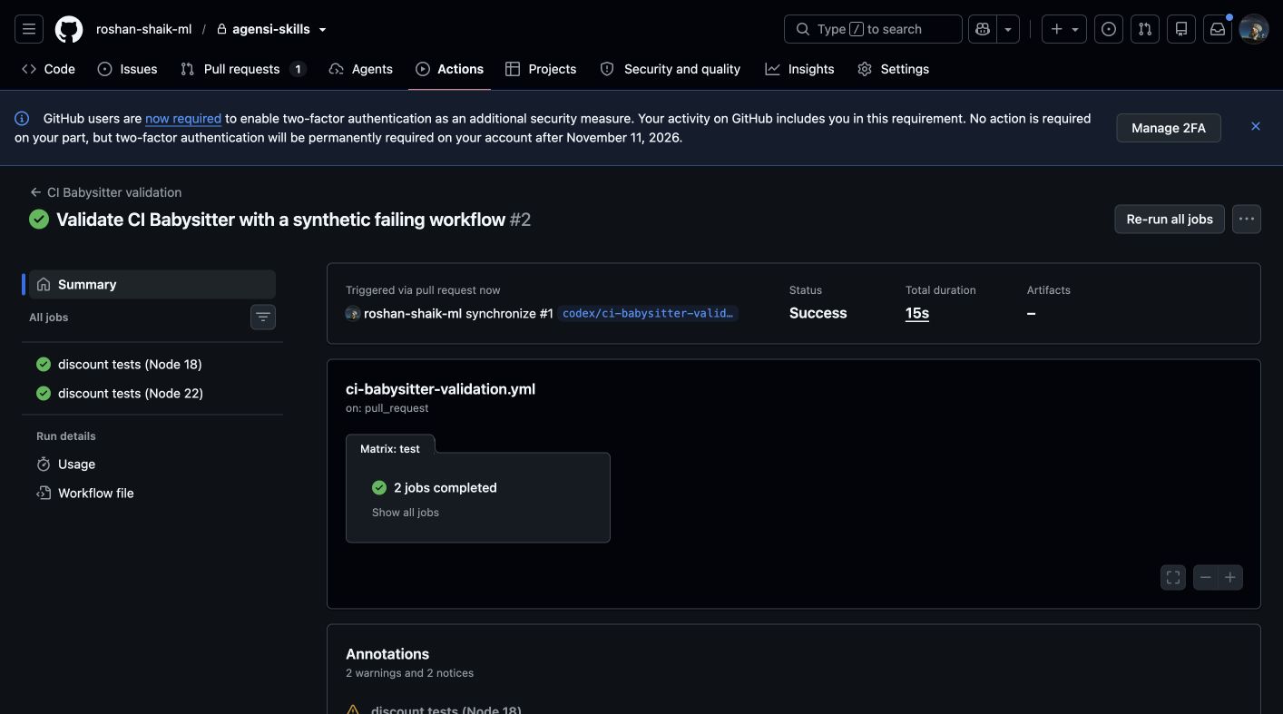Screen dimensions: 1283x714
Task: Follow the 'now required' link
Action: (183, 118)
